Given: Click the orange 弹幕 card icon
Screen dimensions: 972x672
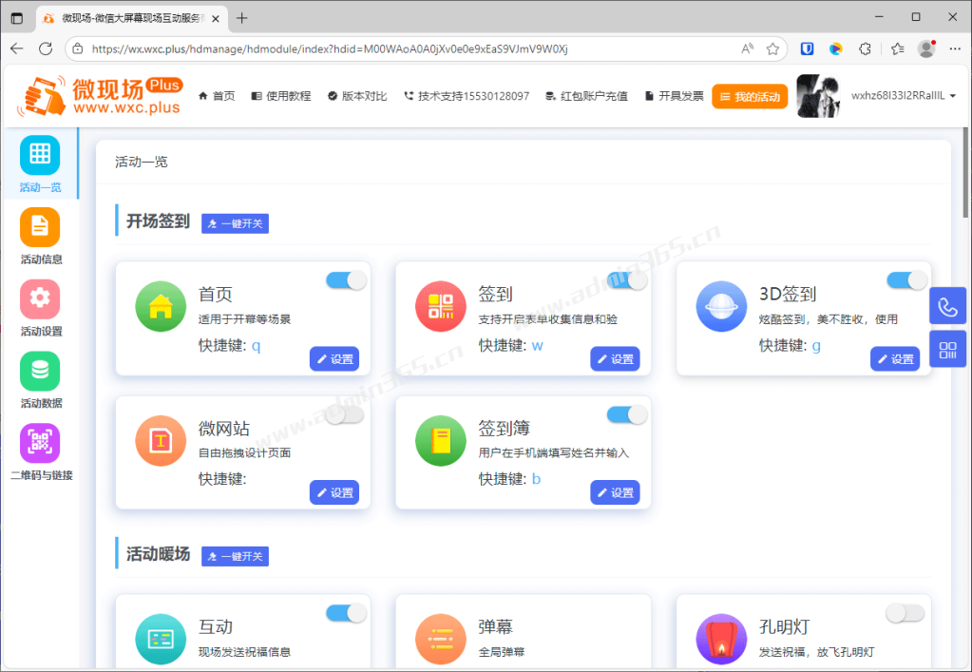Looking at the screenshot, I should click(x=440, y=639).
